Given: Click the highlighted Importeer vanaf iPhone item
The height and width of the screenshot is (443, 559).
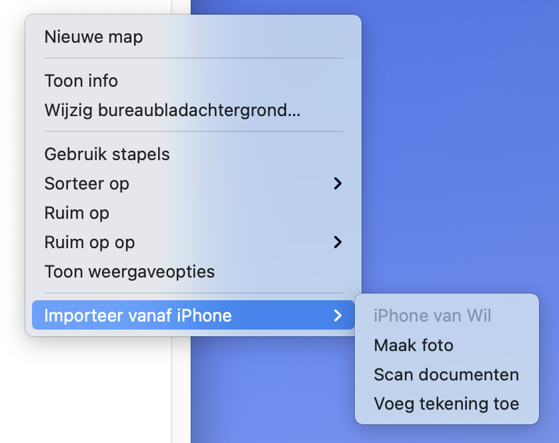Looking at the screenshot, I should (x=193, y=316).
